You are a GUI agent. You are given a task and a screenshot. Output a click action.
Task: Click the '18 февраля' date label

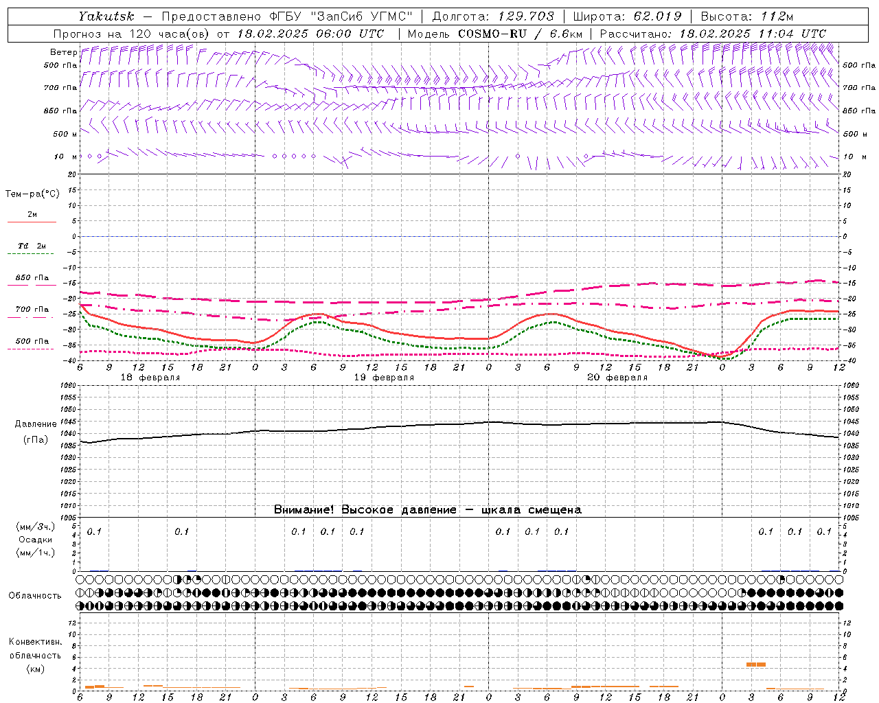(150, 378)
